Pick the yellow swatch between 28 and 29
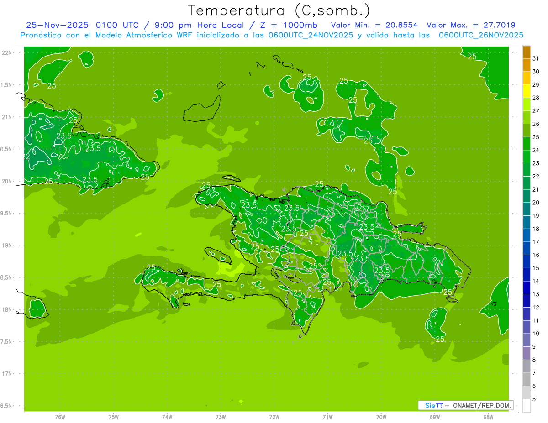This screenshot has height=423, width=548. [527, 91]
